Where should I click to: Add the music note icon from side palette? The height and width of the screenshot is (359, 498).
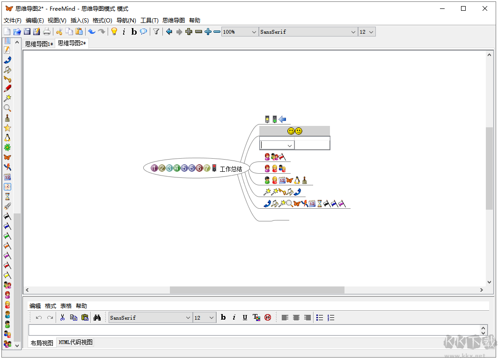[7, 70]
